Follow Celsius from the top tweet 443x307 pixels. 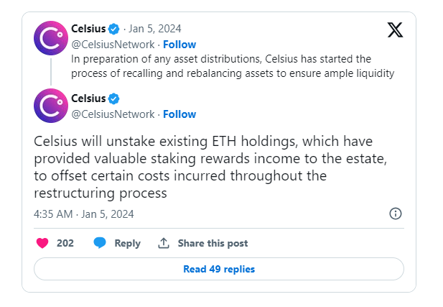179,45
